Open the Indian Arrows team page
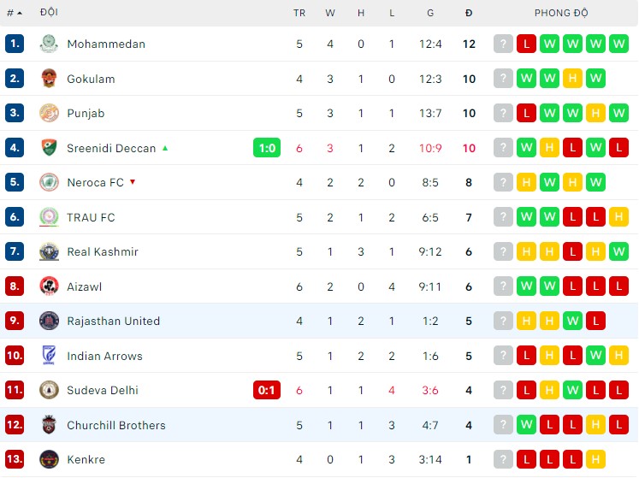Viewport: 639px width, 478px height. click(104, 356)
